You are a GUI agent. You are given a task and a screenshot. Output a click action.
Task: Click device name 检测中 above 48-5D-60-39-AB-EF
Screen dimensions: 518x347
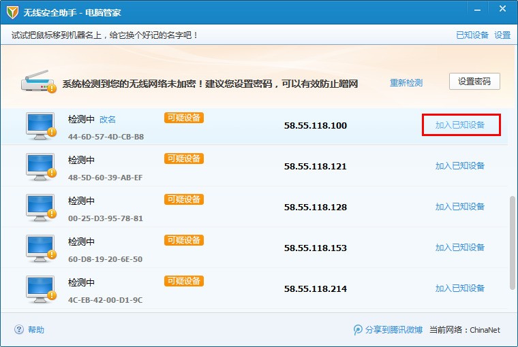(81, 161)
